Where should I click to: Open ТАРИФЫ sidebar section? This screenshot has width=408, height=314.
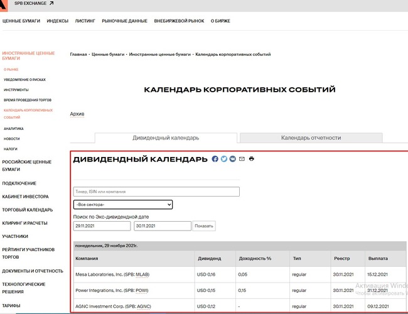[11, 306]
